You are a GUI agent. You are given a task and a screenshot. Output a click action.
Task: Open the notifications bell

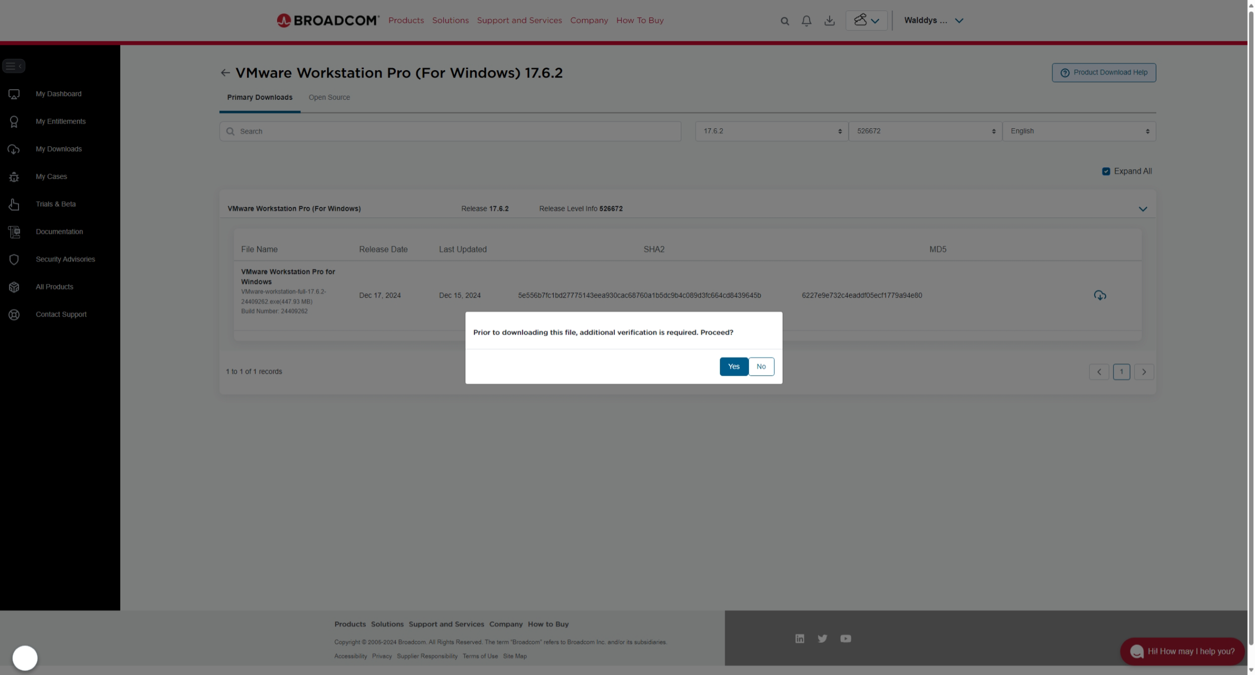coord(806,21)
